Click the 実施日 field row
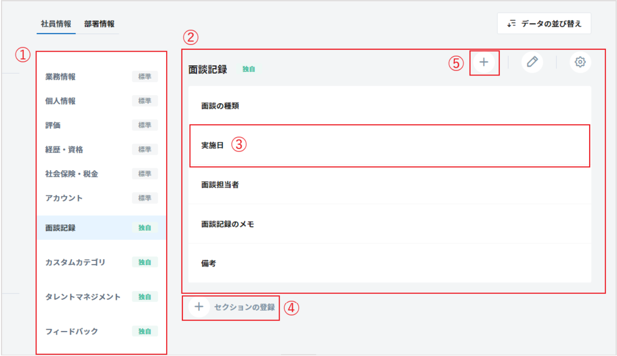 point(389,146)
